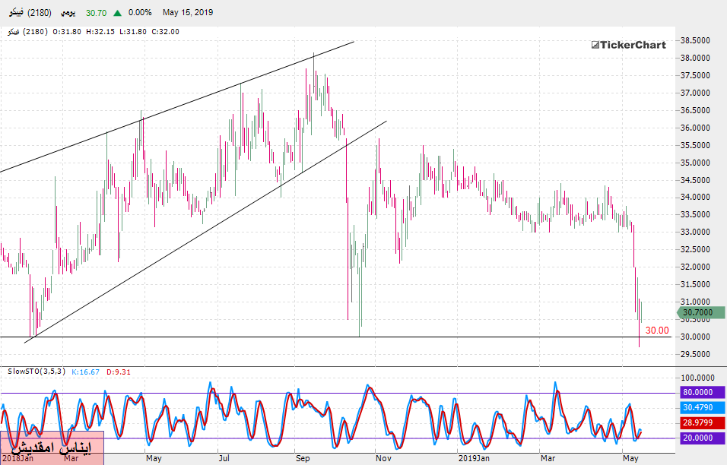Open the فيبكو (2180) symbol selector in header

click(27, 13)
